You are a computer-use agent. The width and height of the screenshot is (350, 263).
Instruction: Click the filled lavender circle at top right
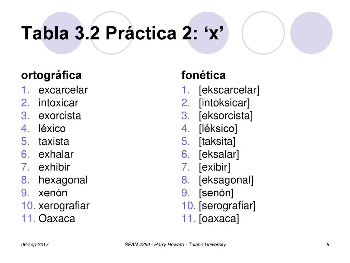pyautogui.click(x=311, y=33)
